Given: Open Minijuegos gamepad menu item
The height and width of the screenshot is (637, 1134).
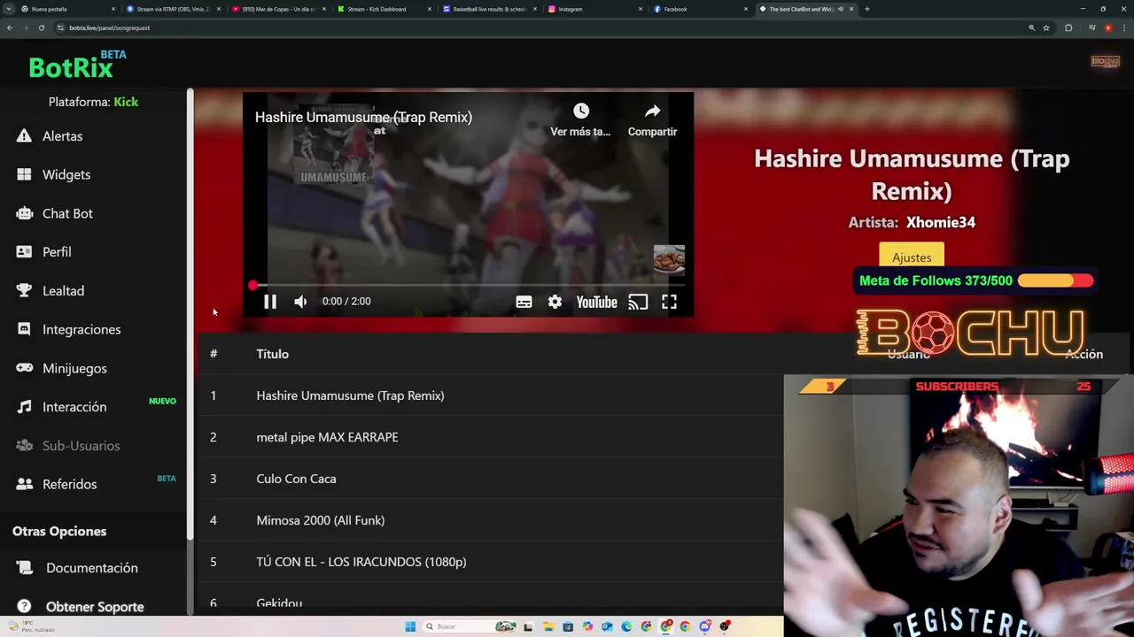Looking at the screenshot, I should (x=74, y=368).
